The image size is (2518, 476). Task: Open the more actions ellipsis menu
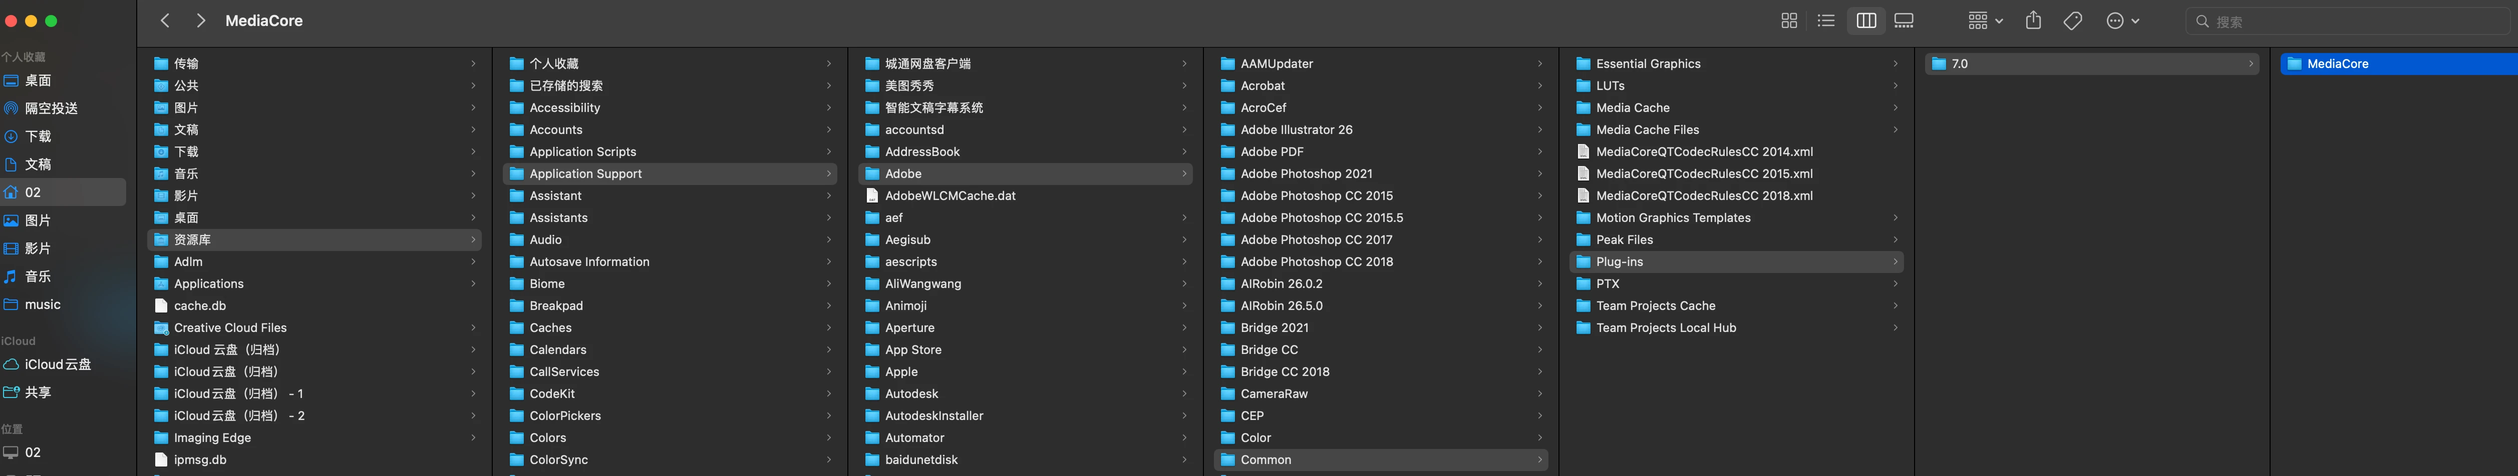point(2122,20)
